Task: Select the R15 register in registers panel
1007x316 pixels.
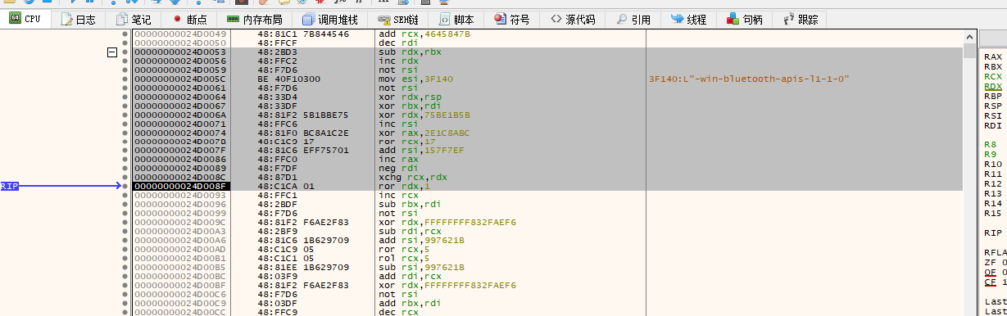Action: coord(992,213)
